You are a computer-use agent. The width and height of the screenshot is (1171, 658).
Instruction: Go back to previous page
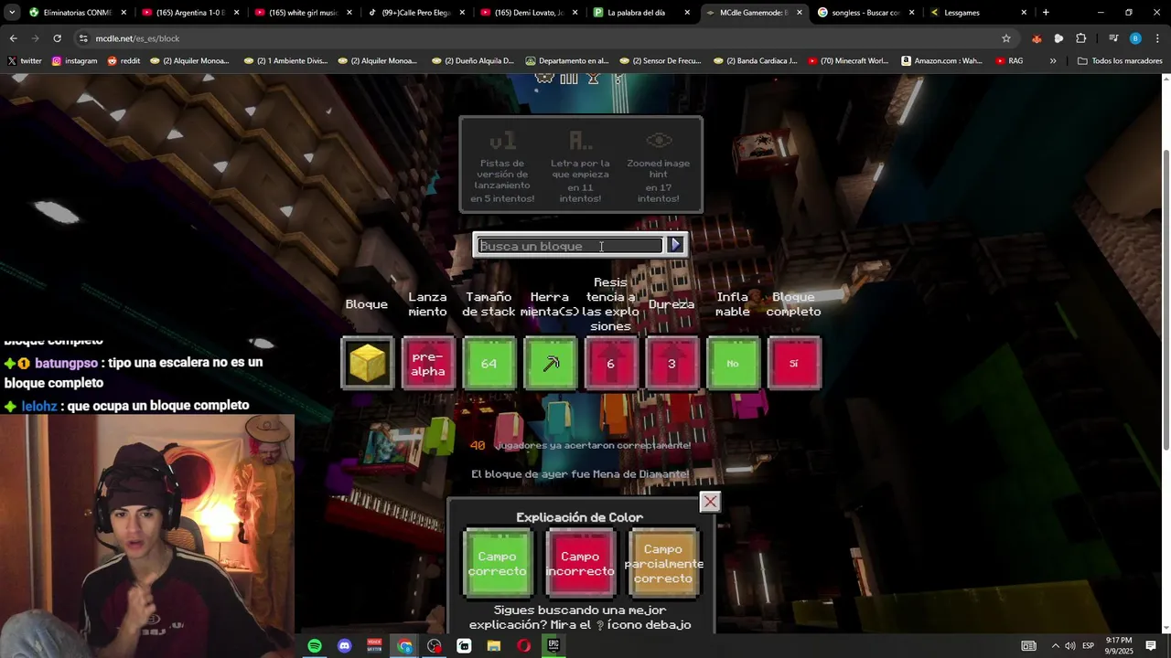coord(13,38)
